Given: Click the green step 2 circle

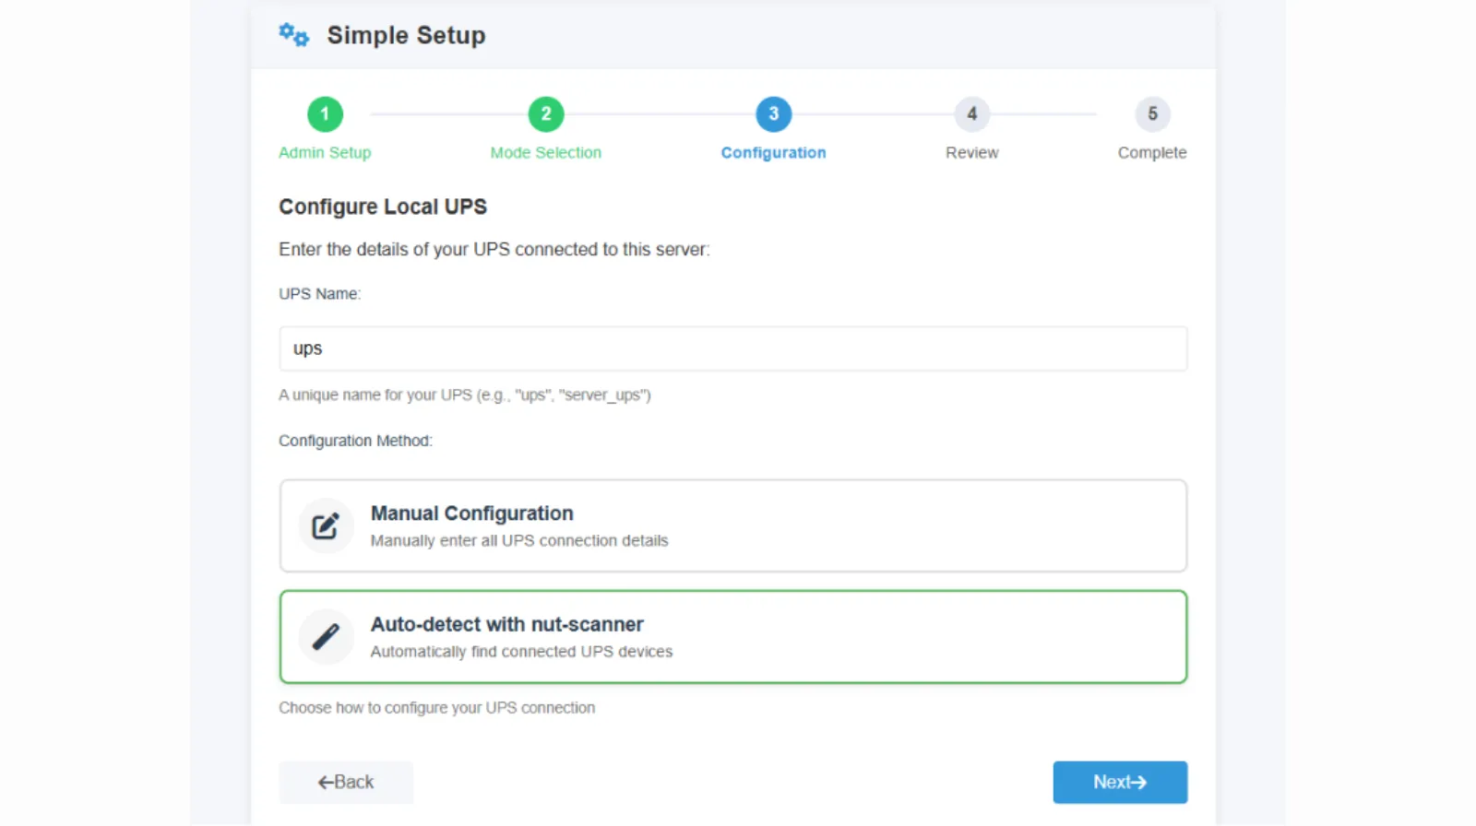Looking at the screenshot, I should (x=546, y=114).
